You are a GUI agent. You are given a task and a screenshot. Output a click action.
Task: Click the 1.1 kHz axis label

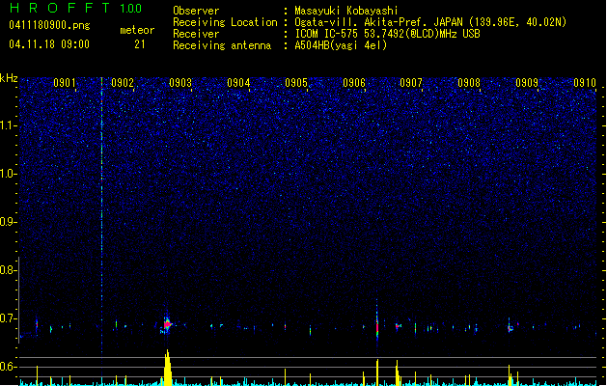point(8,125)
